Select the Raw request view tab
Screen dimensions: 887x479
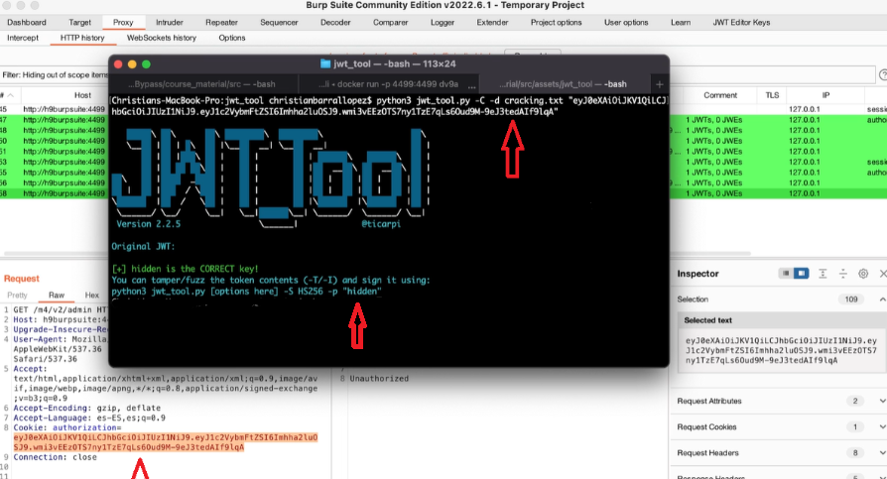(56, 296)
